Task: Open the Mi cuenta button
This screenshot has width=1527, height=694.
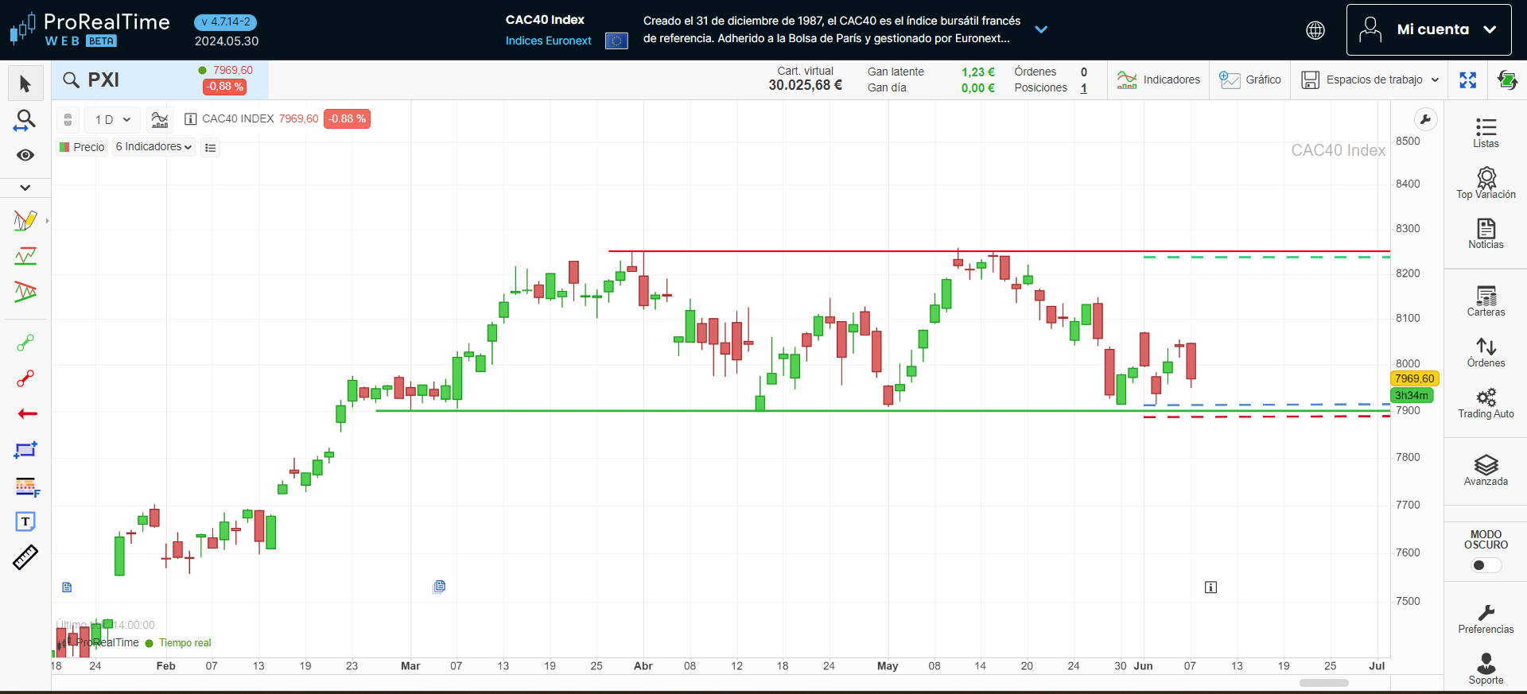Action: 1428,29
